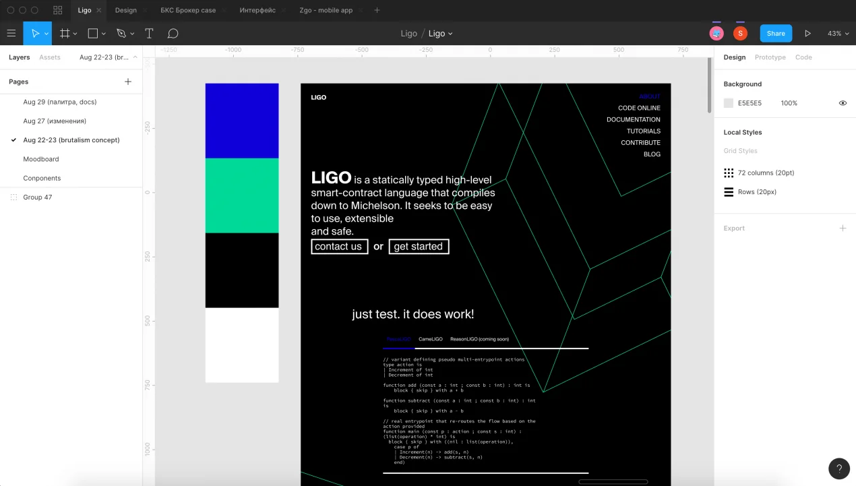Click the background hex value E5E5E5

pyautogui.click(x=750, y=103)
